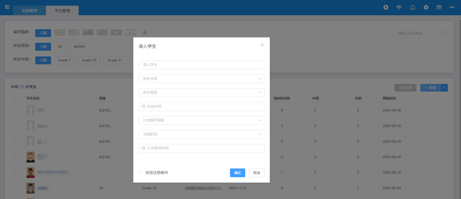The width and height of the screenshot is (461, 199).
Task: Filter by the single-star flag
Action: 117,32
